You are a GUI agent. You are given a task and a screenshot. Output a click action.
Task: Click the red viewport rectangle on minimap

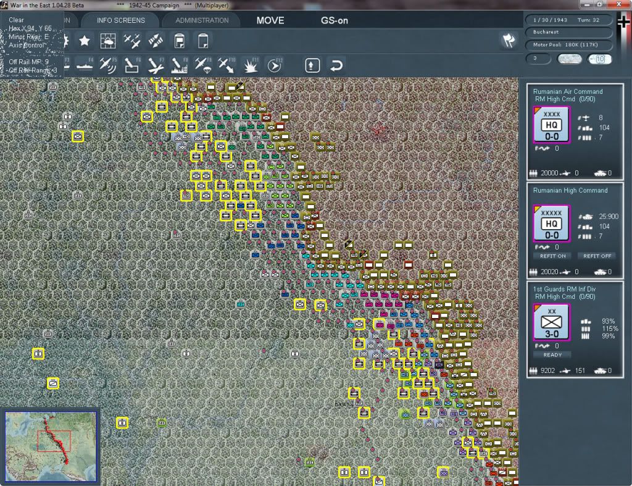(54, 441)
